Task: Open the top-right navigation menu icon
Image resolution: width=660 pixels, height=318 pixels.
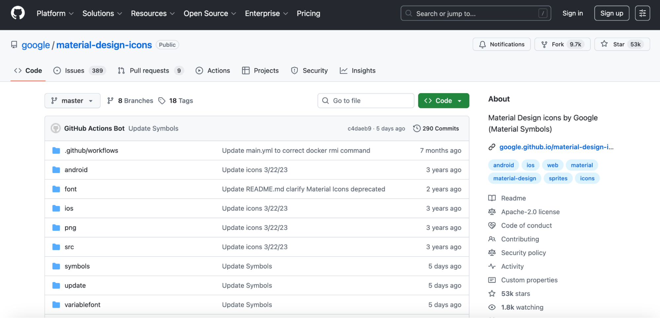Action: coord(642,13)
